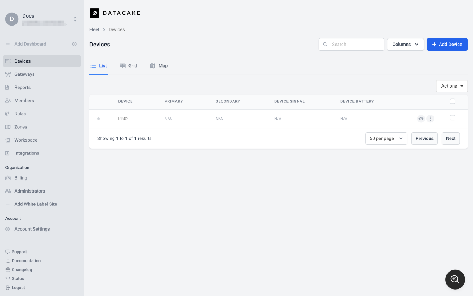Image resolution: width=473 pixels, height=296 pixels.
Task: Click the Billing card icon
Action: 8,178
